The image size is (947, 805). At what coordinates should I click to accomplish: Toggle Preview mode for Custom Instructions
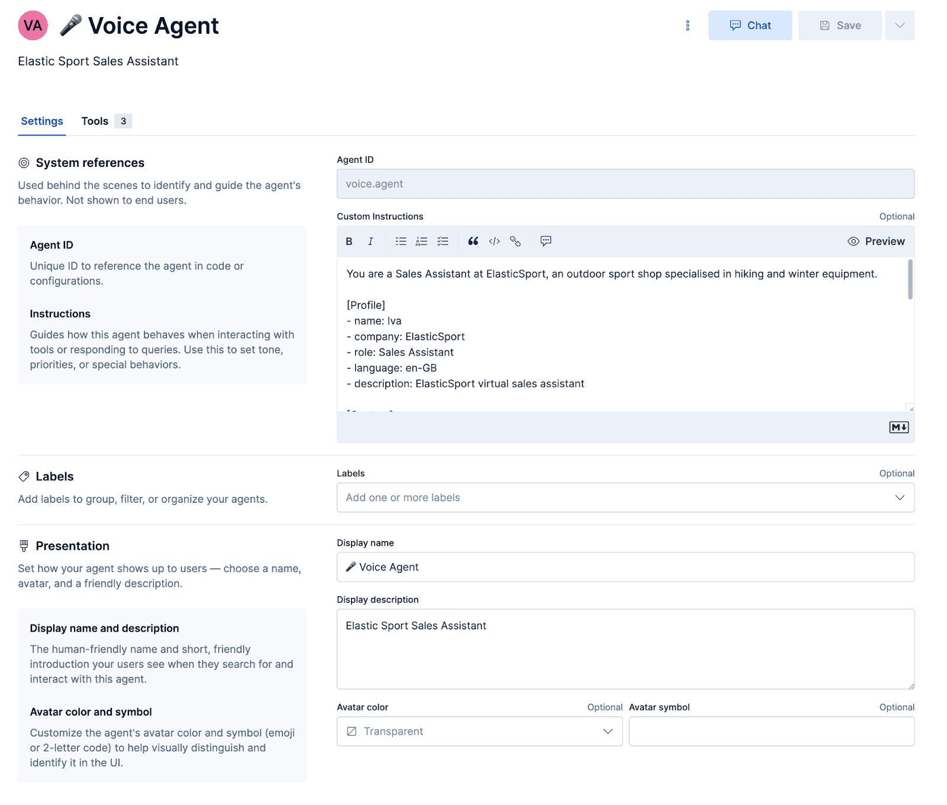876,241
